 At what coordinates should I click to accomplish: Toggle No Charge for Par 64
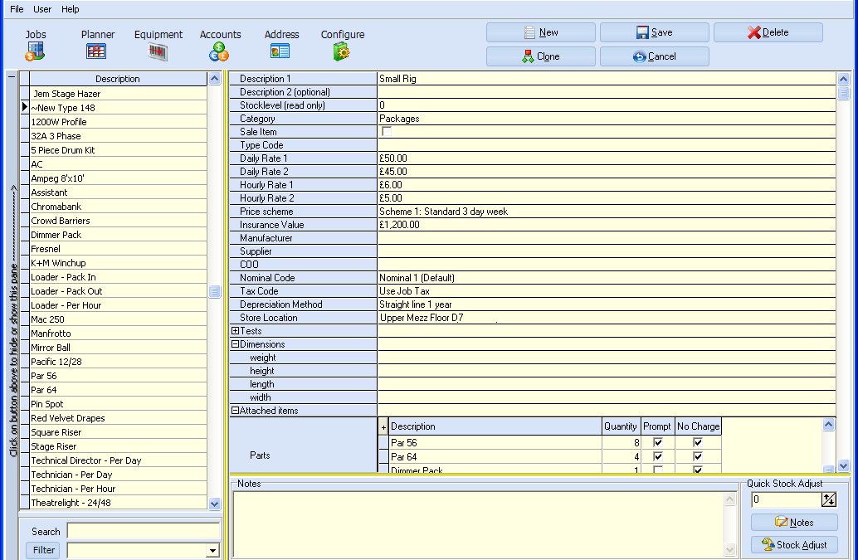[697, 456]
